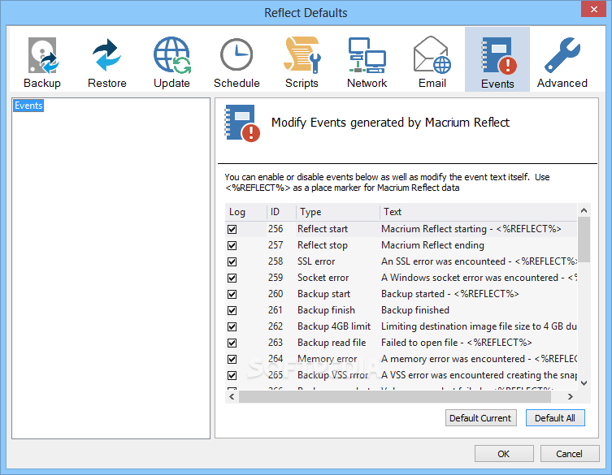The image size is (612, 475).
Task: Select the 'Memory error' type cell
Action: pos(327,359)
